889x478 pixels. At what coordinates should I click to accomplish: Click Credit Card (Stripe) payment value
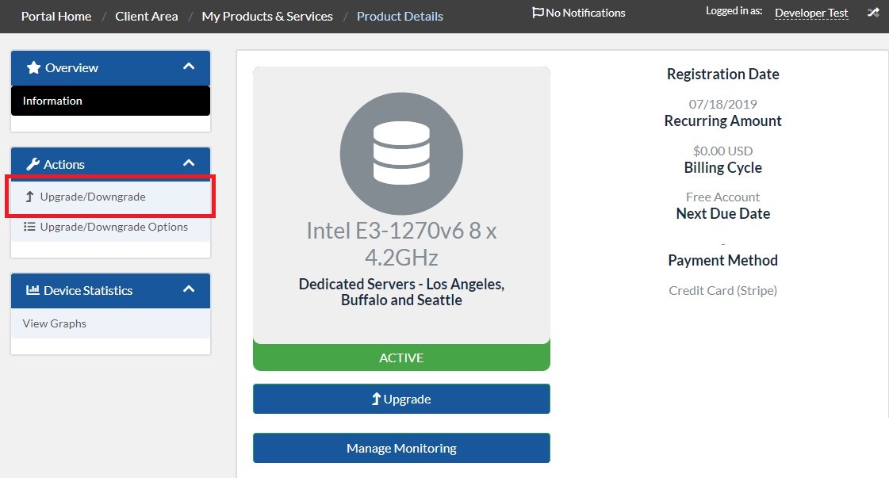(x=723, y=291)
